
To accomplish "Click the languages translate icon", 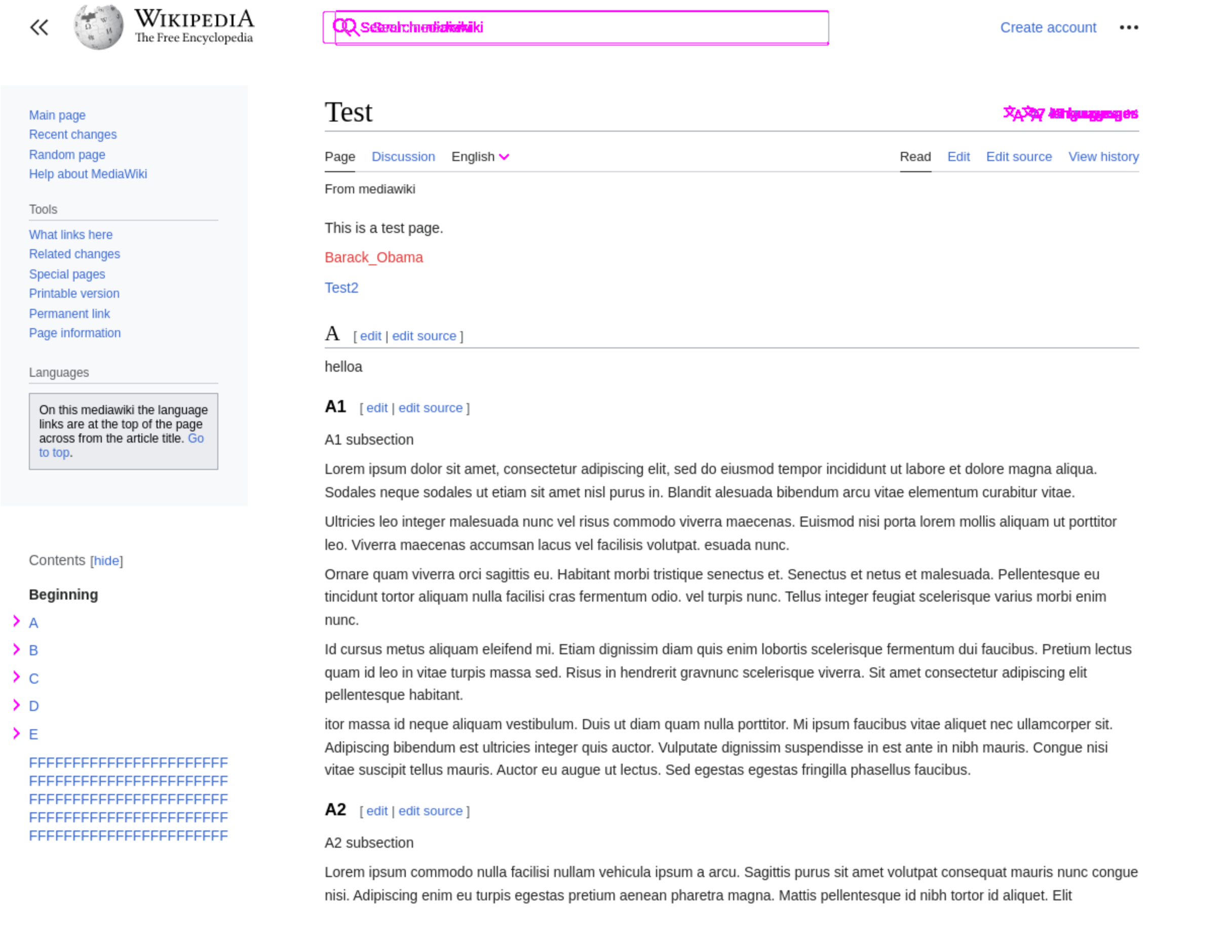I will point(1023,113).
